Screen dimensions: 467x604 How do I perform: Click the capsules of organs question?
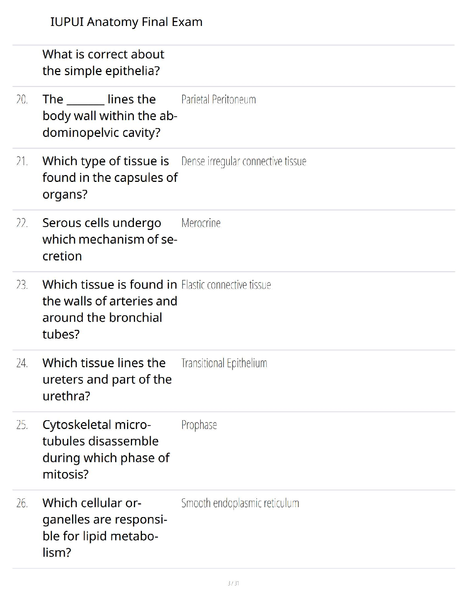click(110, 178)
